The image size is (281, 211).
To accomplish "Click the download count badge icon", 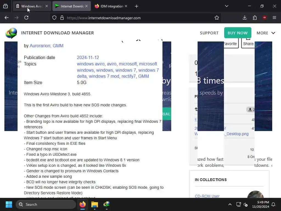I will (250, 109).
